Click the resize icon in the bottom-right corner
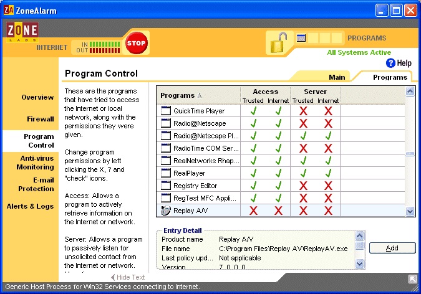Screen dimensions: 421x294 [x=412, y=279]
